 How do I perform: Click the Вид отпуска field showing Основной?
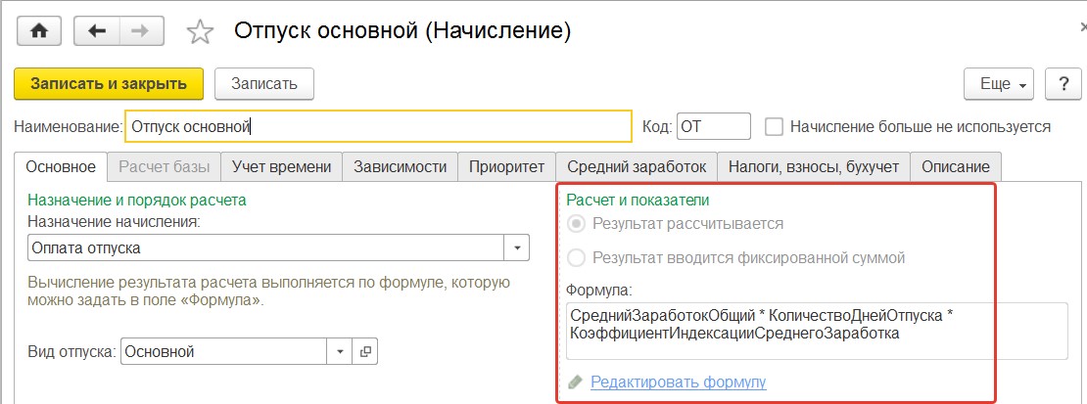click(224, 351)
